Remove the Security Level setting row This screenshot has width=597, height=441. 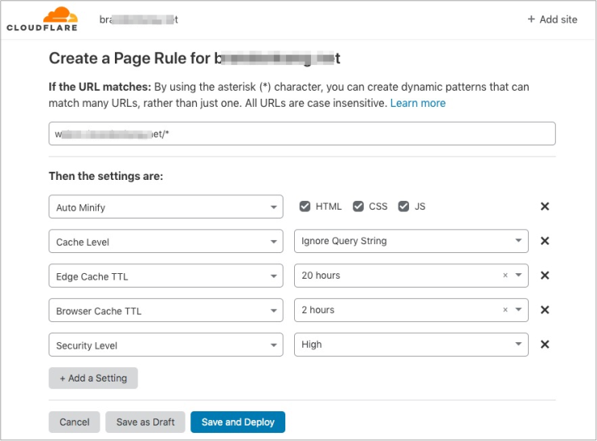click(545, 345)
